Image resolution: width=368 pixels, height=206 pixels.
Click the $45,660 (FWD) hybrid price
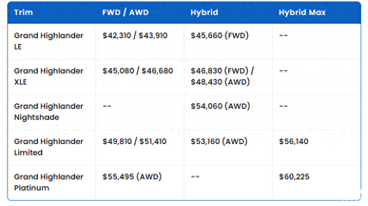[220, 36]
